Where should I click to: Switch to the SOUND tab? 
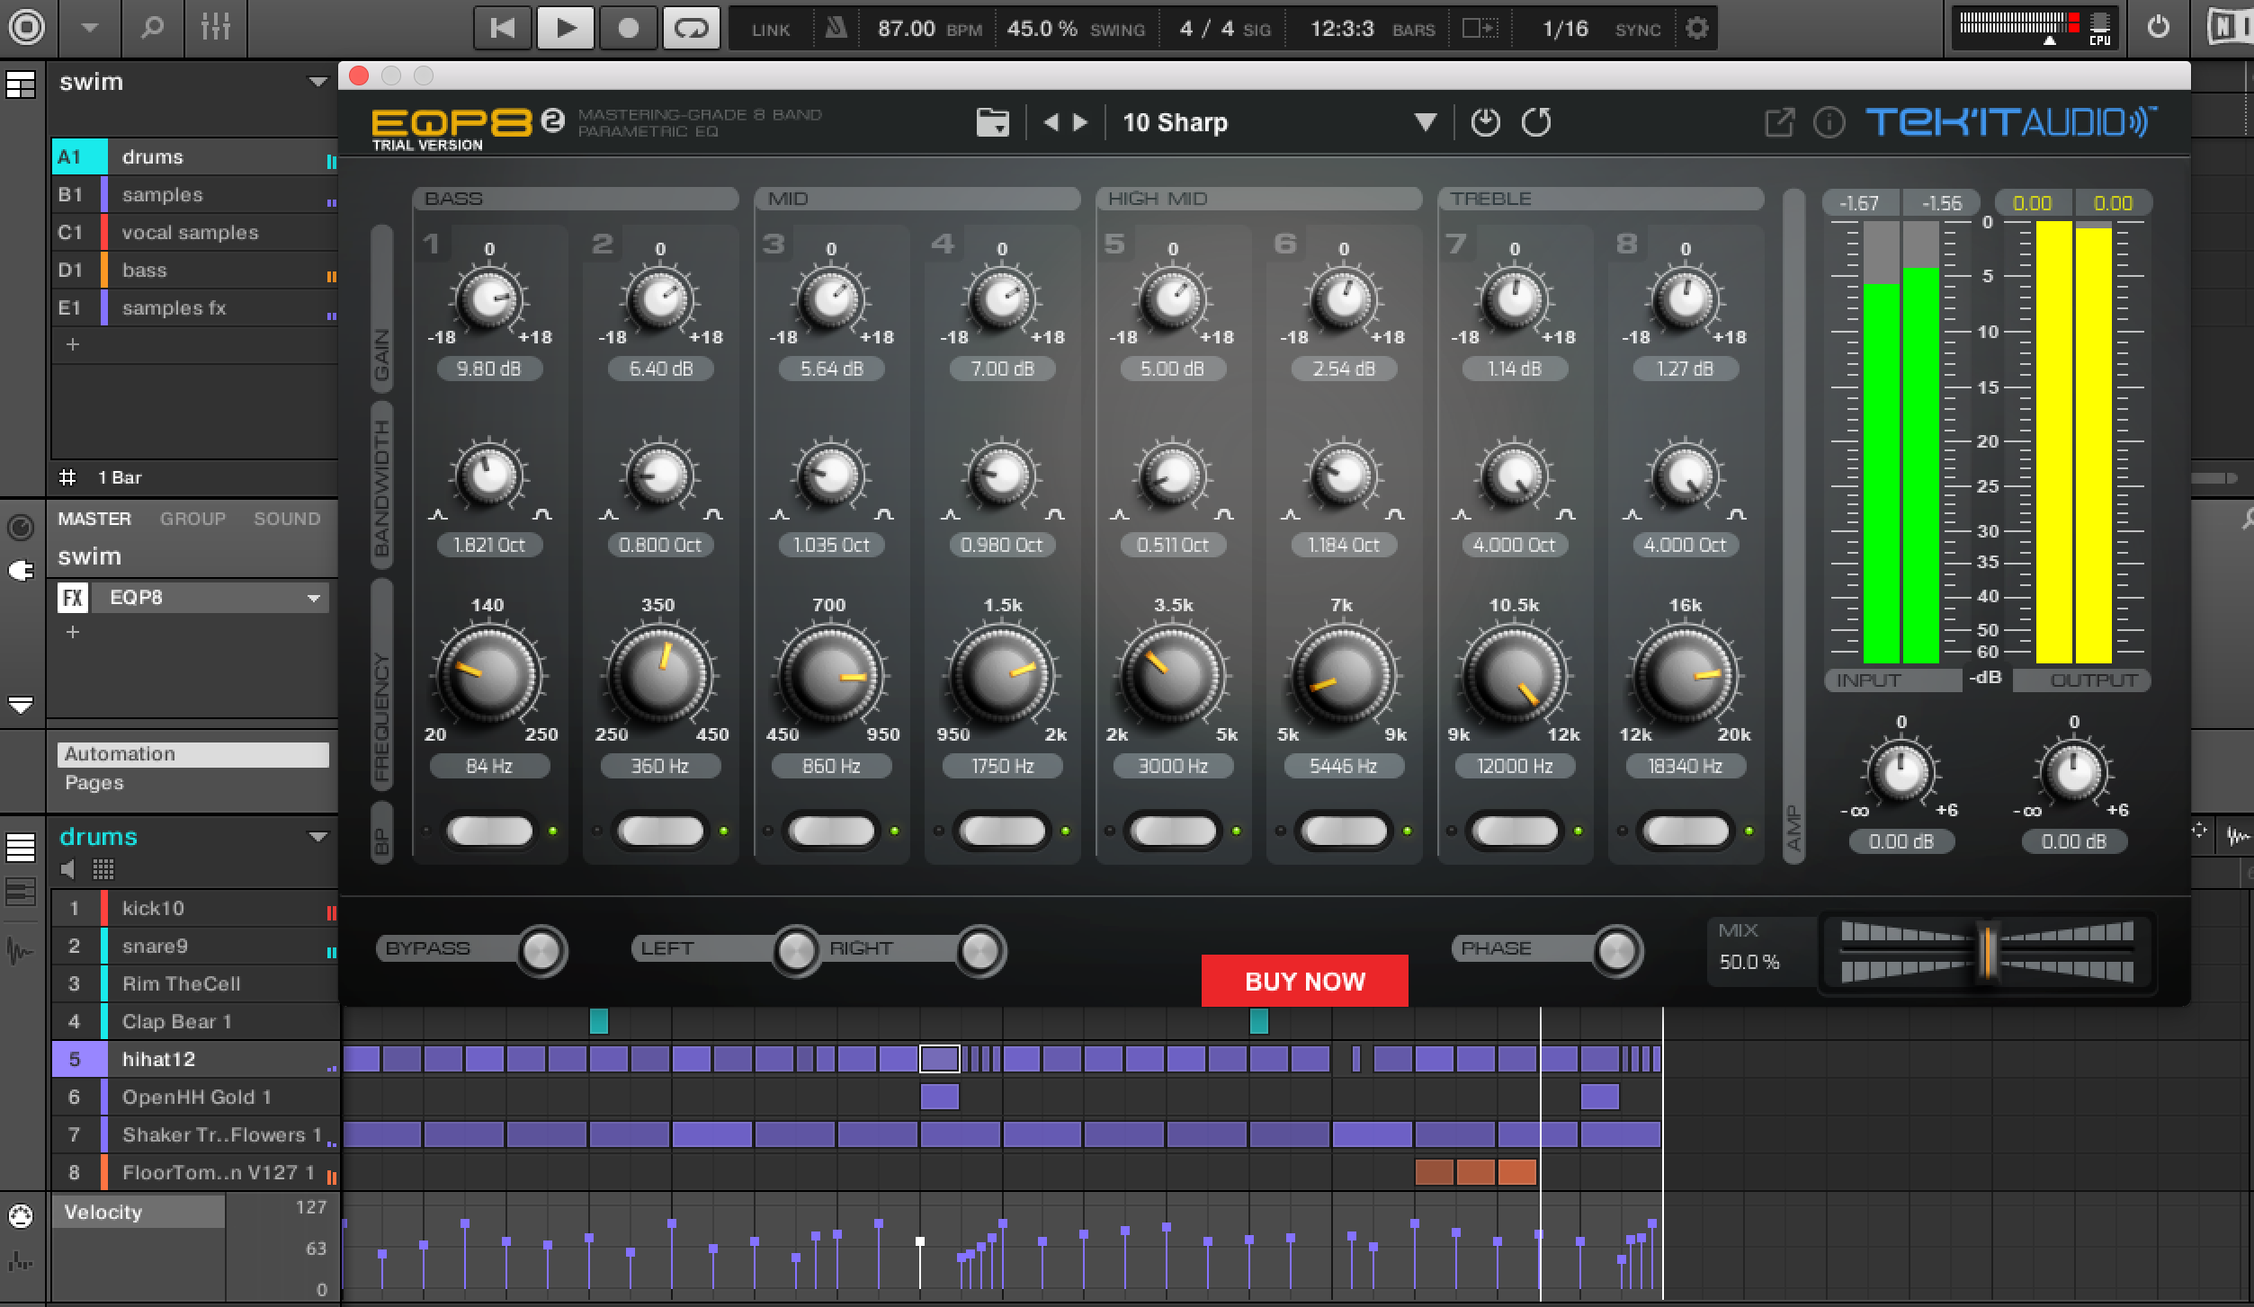point(286,519)
